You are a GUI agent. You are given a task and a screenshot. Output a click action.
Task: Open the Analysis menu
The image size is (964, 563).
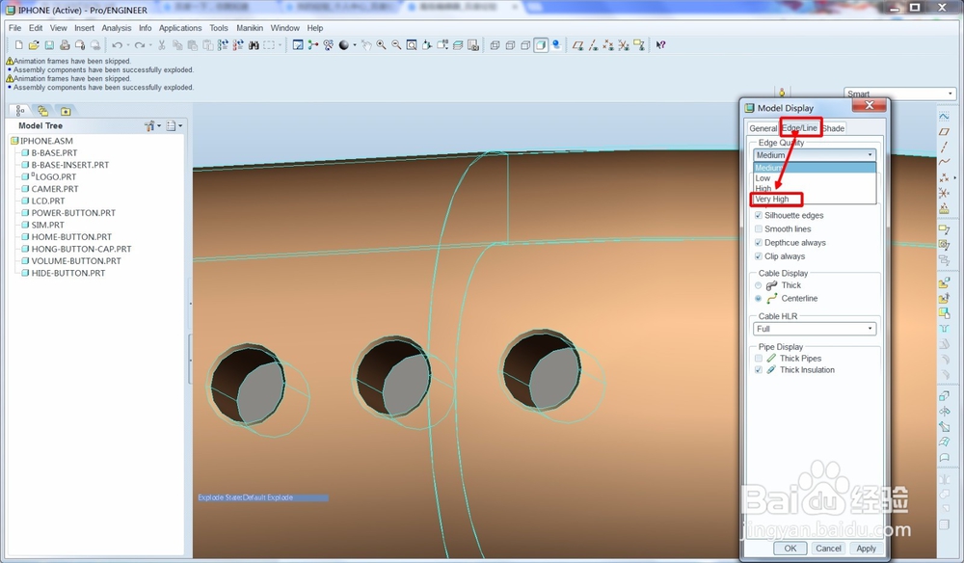(117, 28)
